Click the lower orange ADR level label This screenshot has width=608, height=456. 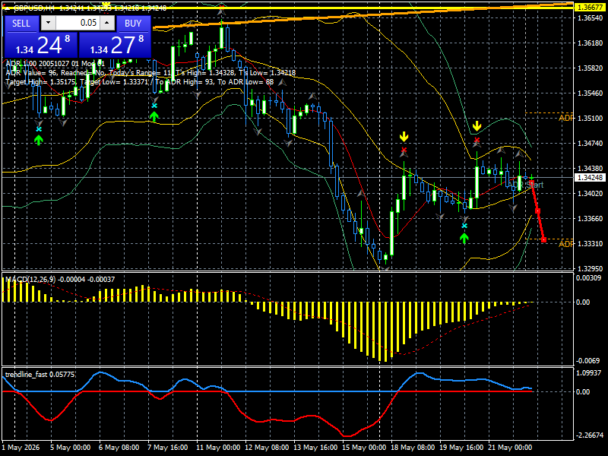pos(565,243)
